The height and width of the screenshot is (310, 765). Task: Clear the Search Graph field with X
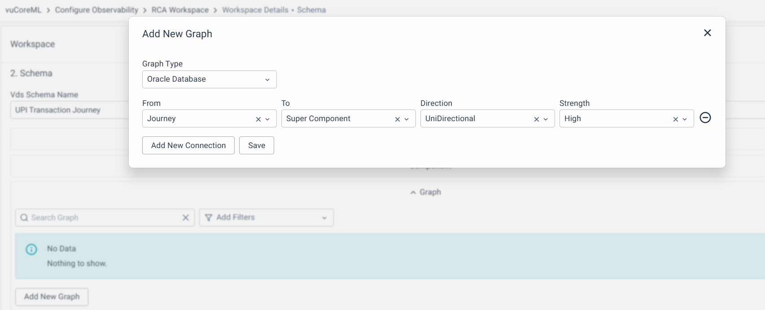pyautogui.click(x=185, y=218)
